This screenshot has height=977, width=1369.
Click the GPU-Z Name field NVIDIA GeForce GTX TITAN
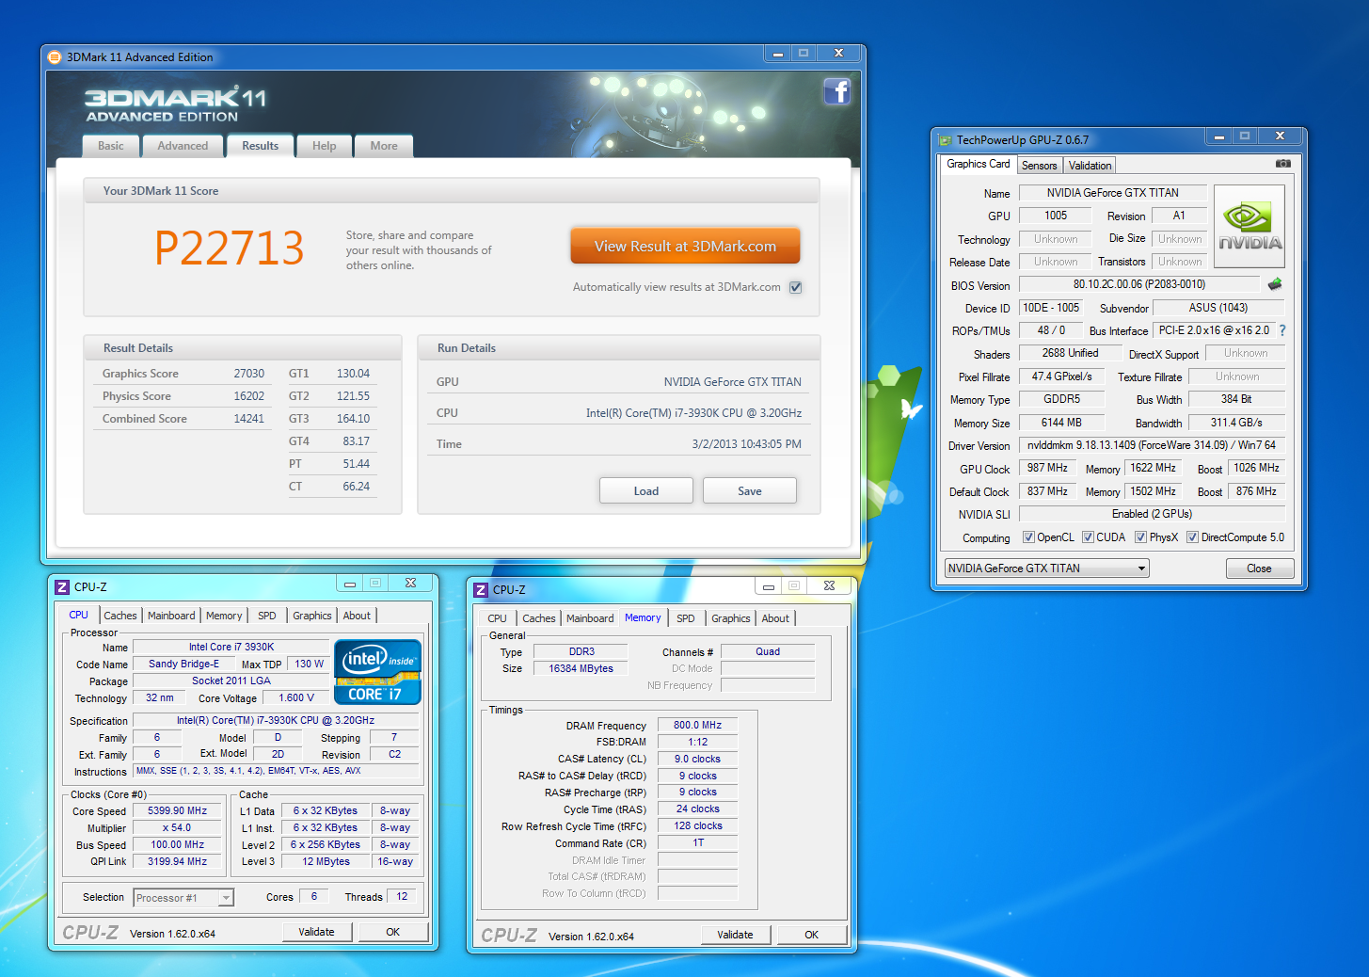pyautogui.click(x=1113, y=193)
